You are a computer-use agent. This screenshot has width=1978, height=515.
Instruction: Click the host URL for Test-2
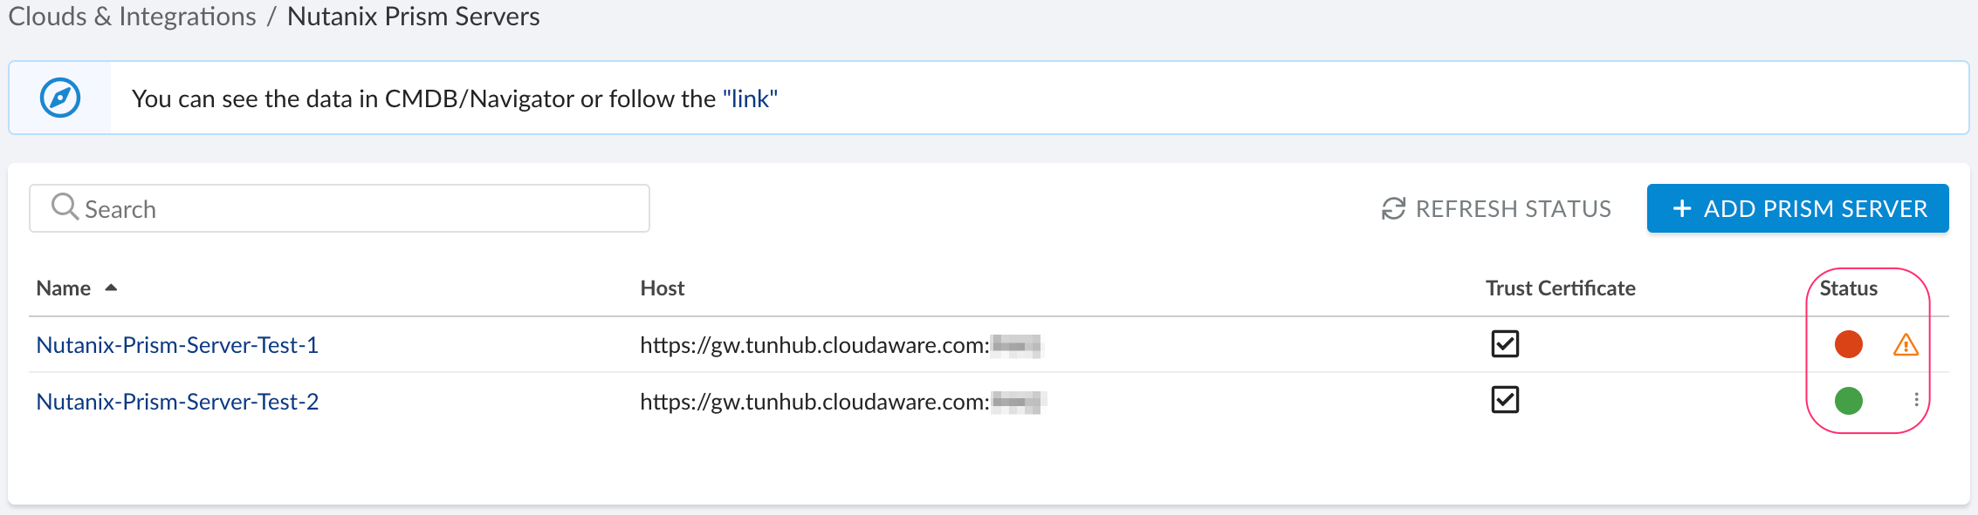point(843,402)
